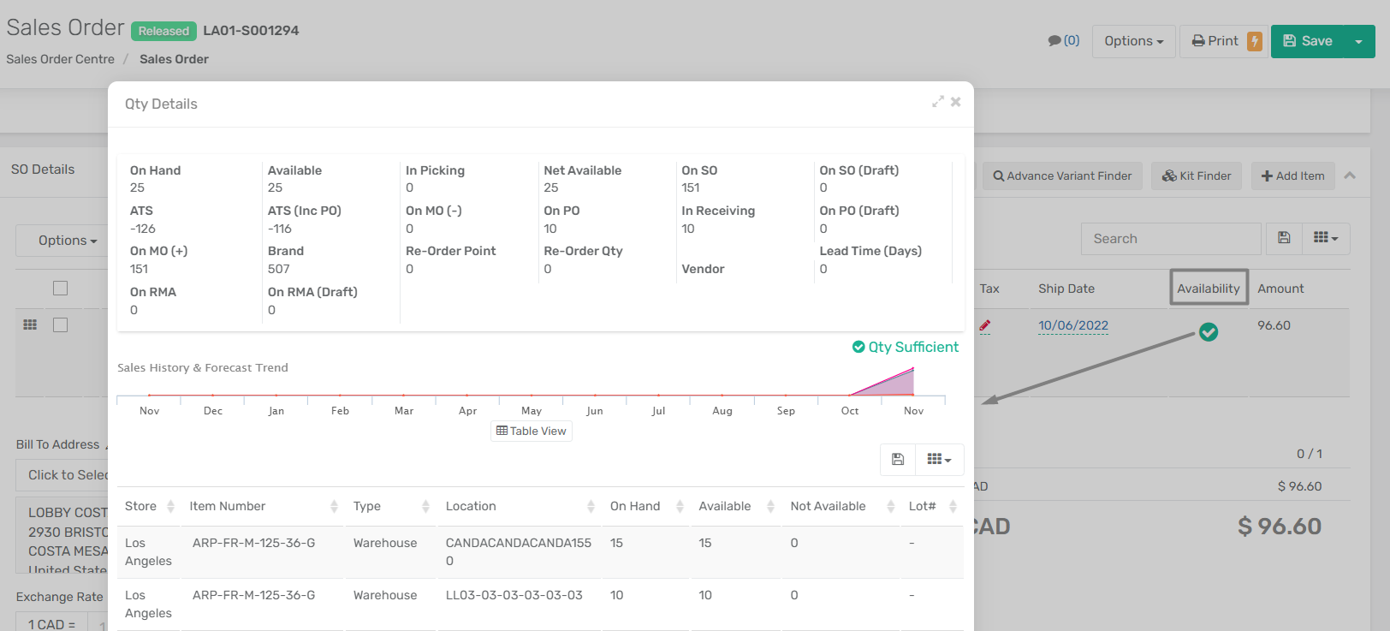Open the SO Details Options menu
The image size is (1390, 631).
[67, 241]
